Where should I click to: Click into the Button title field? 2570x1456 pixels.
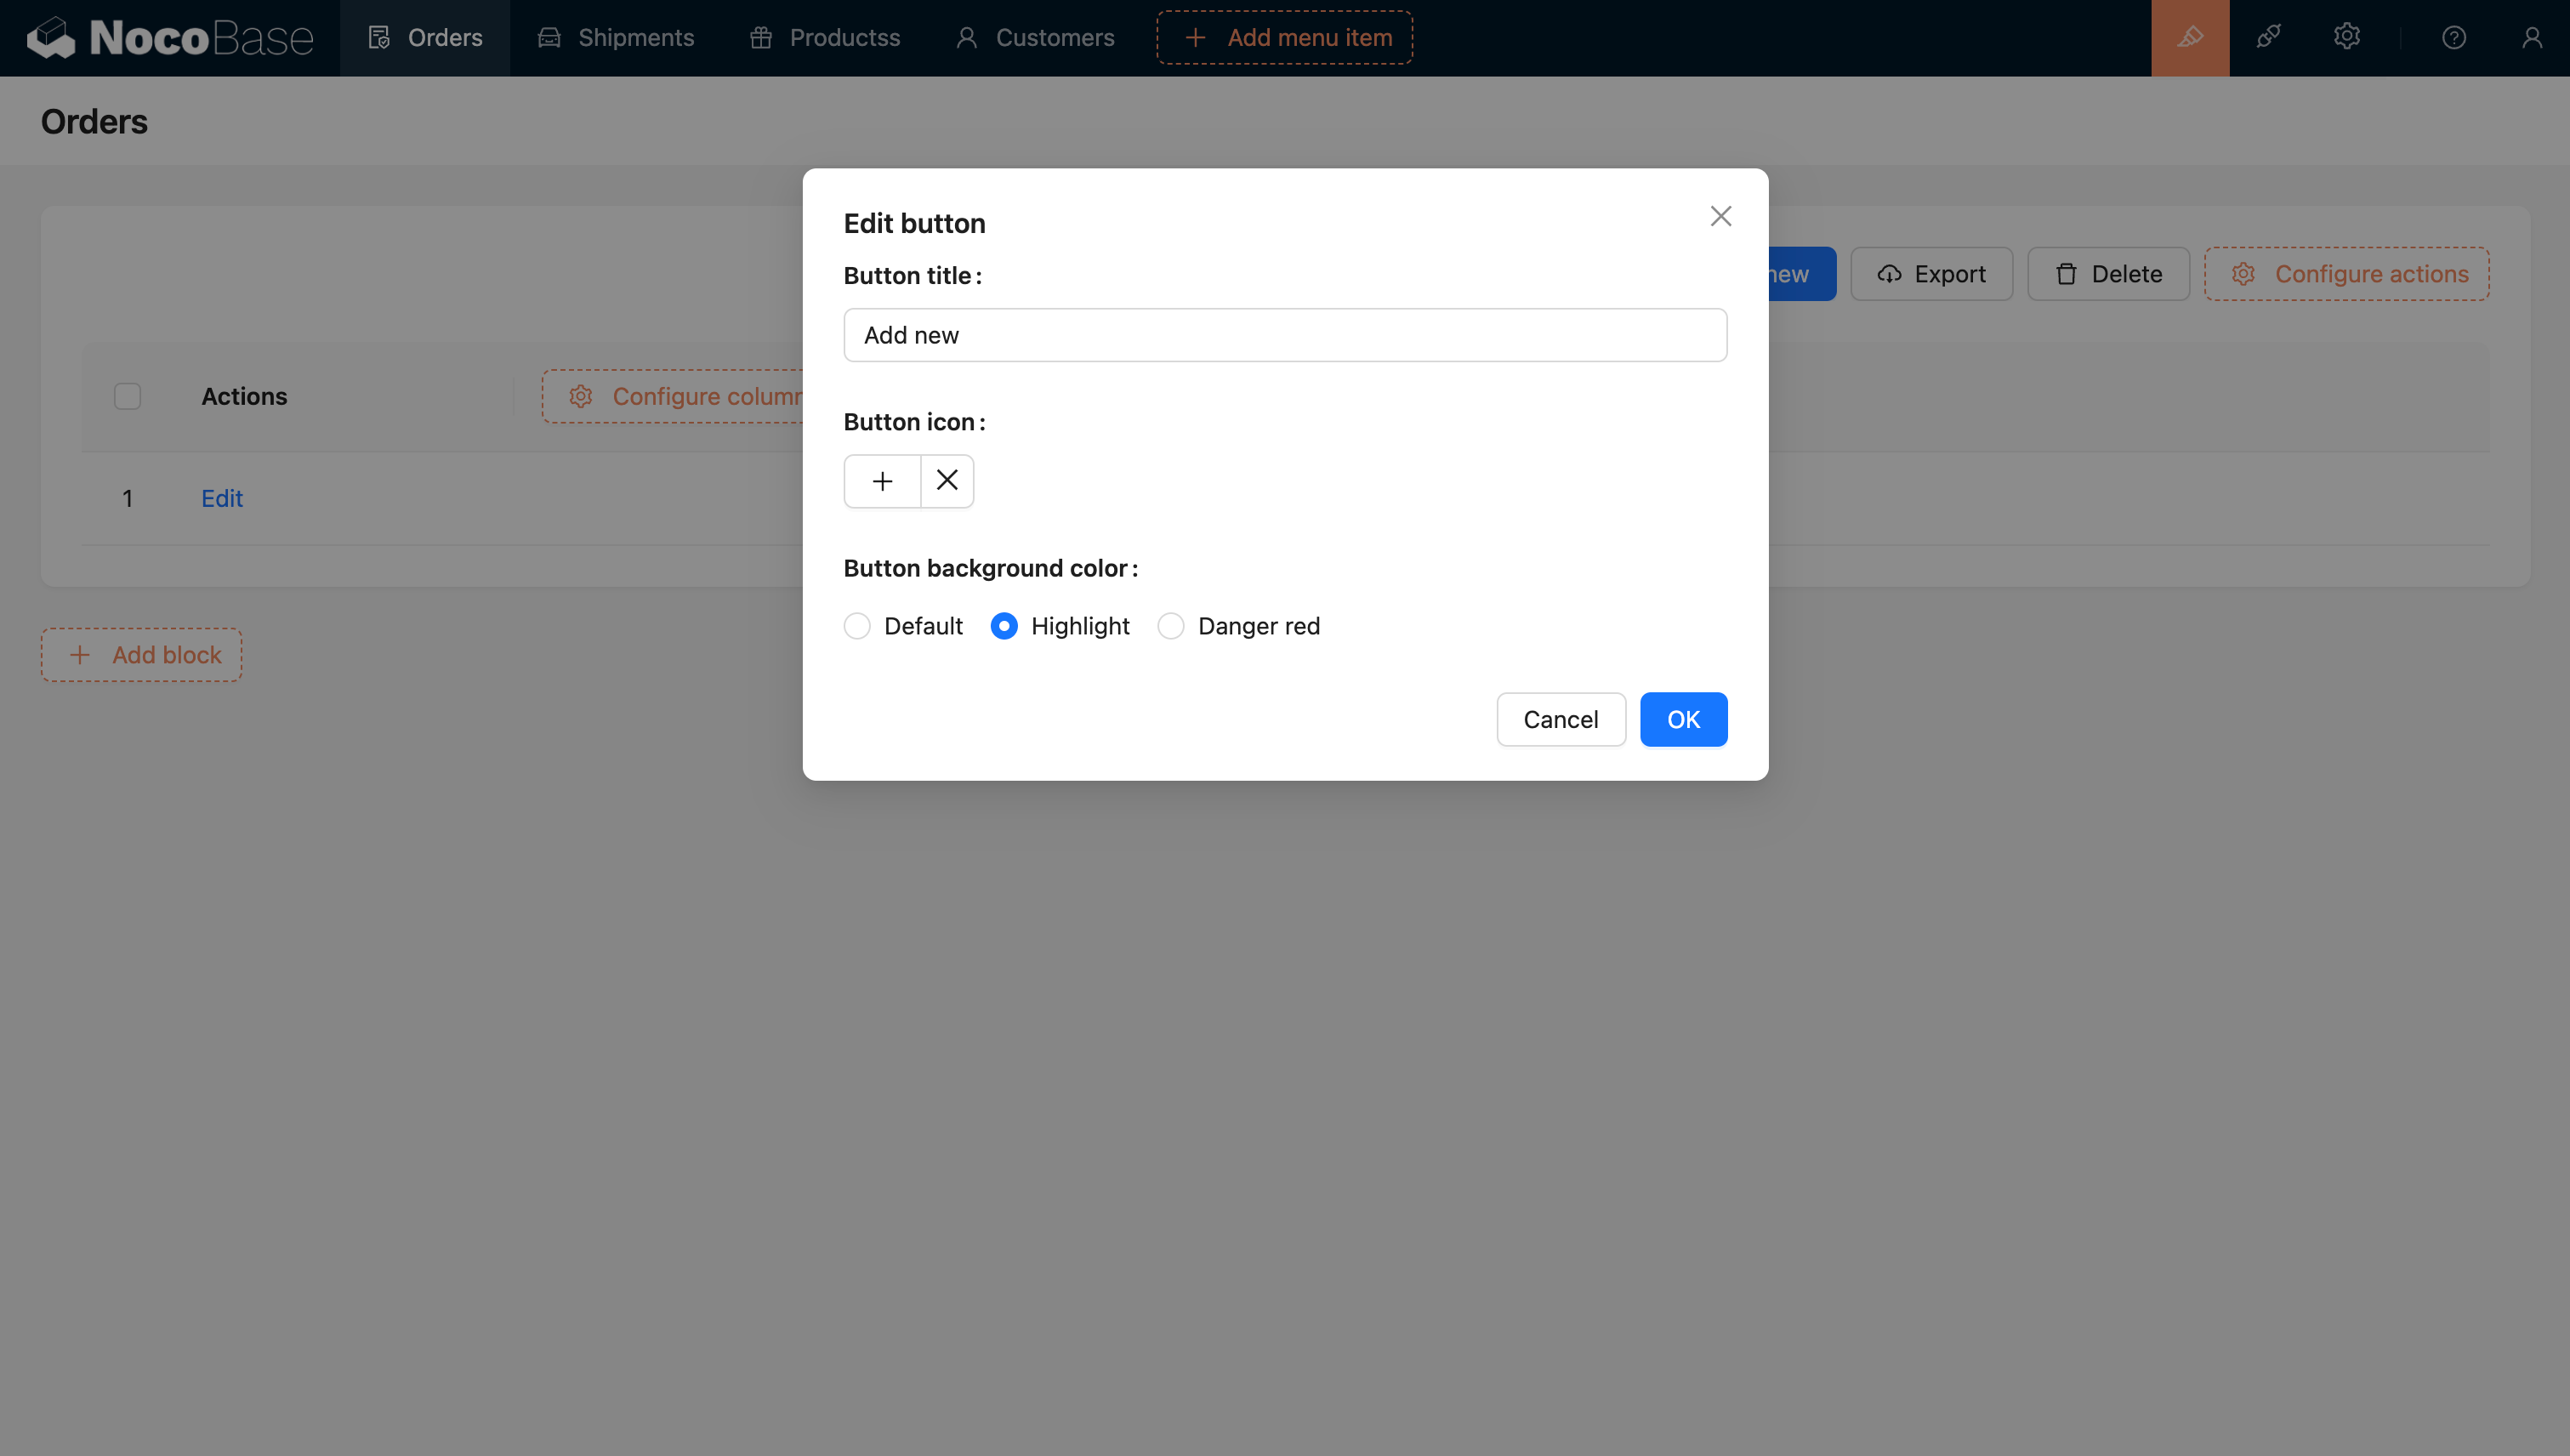(x=1284, y=335)
